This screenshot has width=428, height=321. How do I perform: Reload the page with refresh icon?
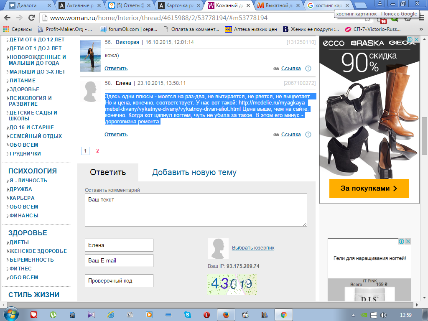32,18
